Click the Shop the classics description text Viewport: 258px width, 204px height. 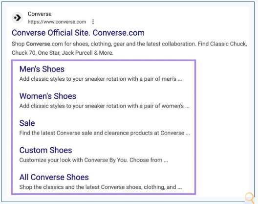[x=101, y=187]
